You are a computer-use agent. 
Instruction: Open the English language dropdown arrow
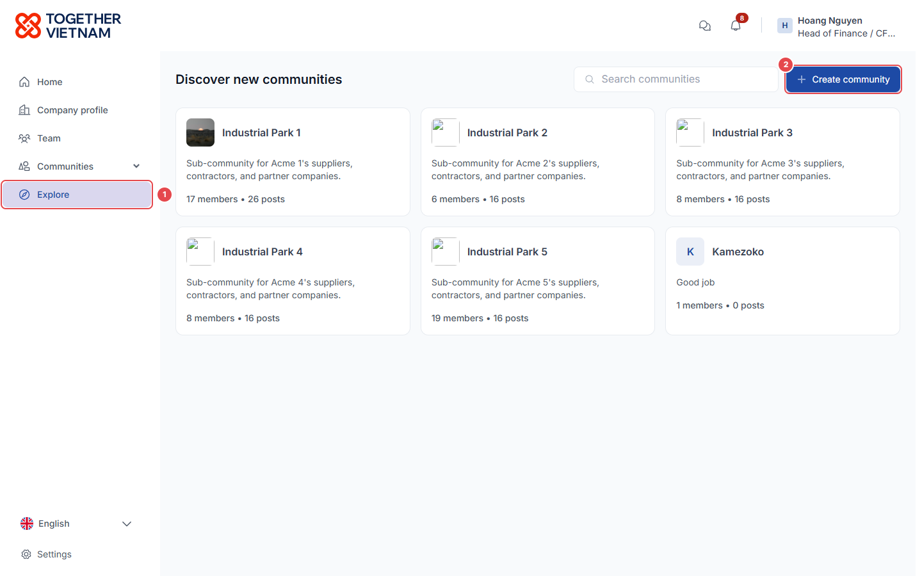127,524
